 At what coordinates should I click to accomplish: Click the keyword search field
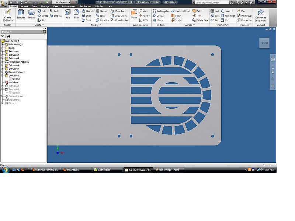tap(212, 3)
